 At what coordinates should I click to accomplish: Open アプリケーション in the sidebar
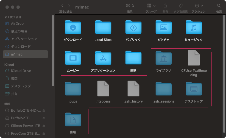[x=24, y=39]
